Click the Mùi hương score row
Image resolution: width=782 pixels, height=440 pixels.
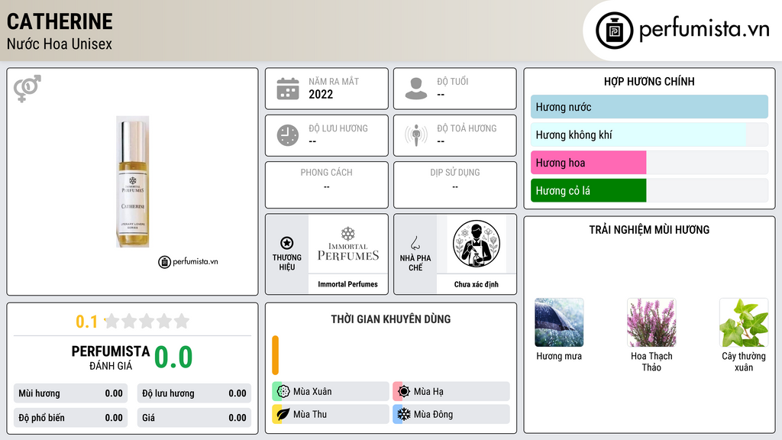pos(70,393)
